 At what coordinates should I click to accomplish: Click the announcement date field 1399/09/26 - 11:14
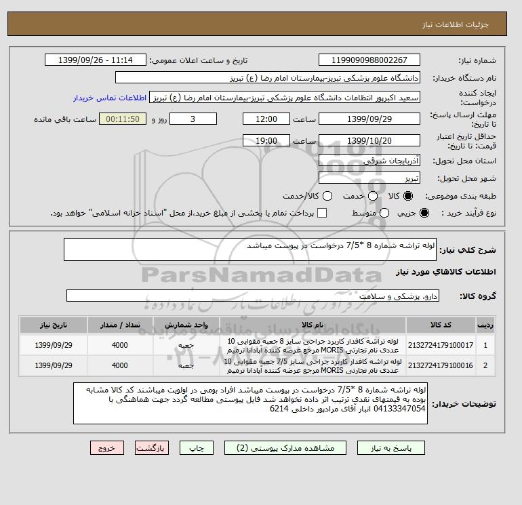pyautogui.click(x=95, y=60)
